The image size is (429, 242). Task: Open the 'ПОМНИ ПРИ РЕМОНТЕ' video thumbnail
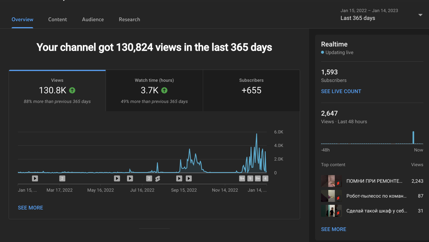tap(331, 181)
